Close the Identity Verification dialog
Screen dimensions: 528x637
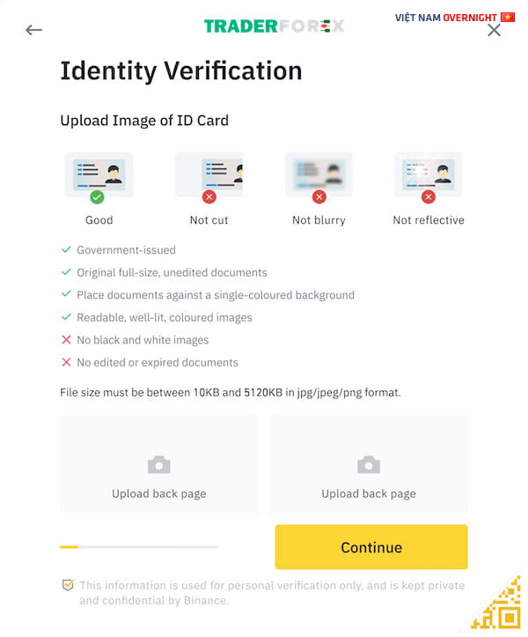(494, 30)
